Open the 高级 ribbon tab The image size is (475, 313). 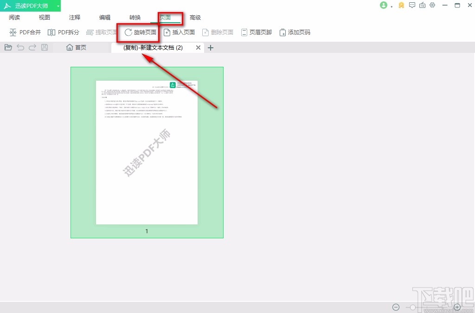pos(195,17)
